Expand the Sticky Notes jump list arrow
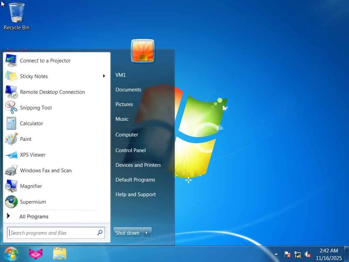This screenshot has height=262, width=349. coord(104,76)
